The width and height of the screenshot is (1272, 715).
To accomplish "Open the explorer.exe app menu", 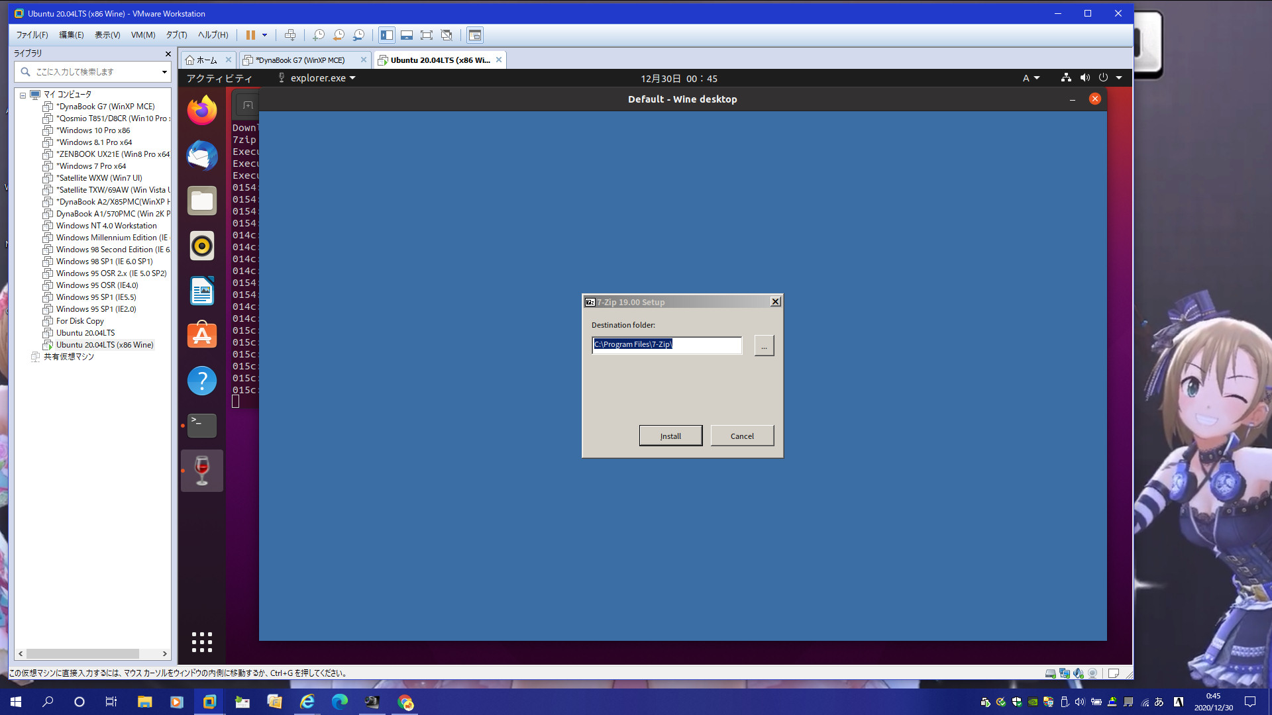I will [317, 78].
